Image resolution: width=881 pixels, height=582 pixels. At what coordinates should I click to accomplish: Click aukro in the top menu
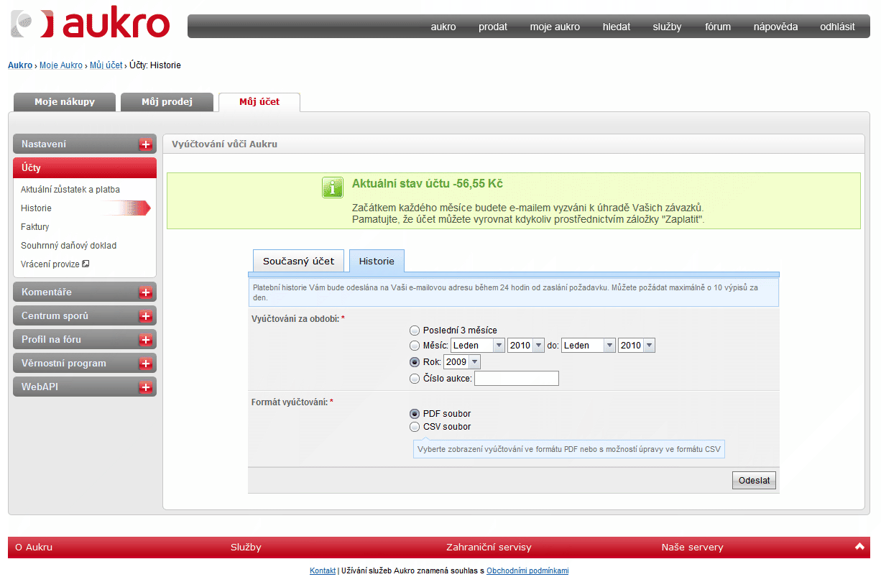(443, 27)
